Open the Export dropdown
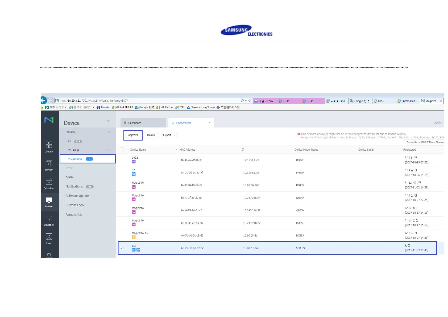 point(169,135)
